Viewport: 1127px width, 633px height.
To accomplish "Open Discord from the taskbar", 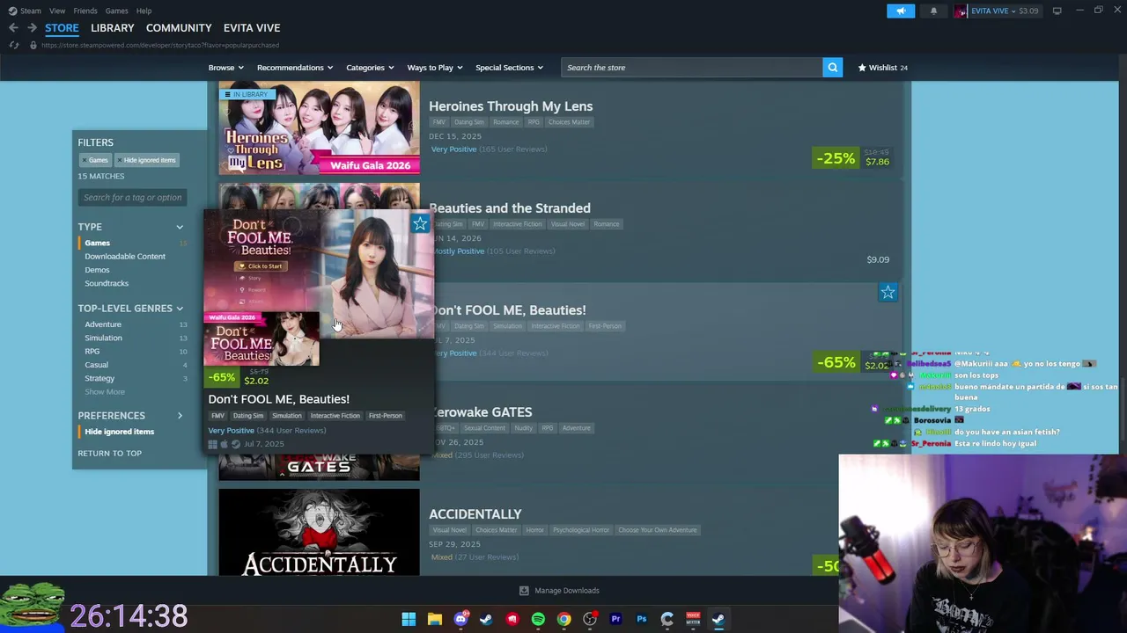I will click(460, 619).
